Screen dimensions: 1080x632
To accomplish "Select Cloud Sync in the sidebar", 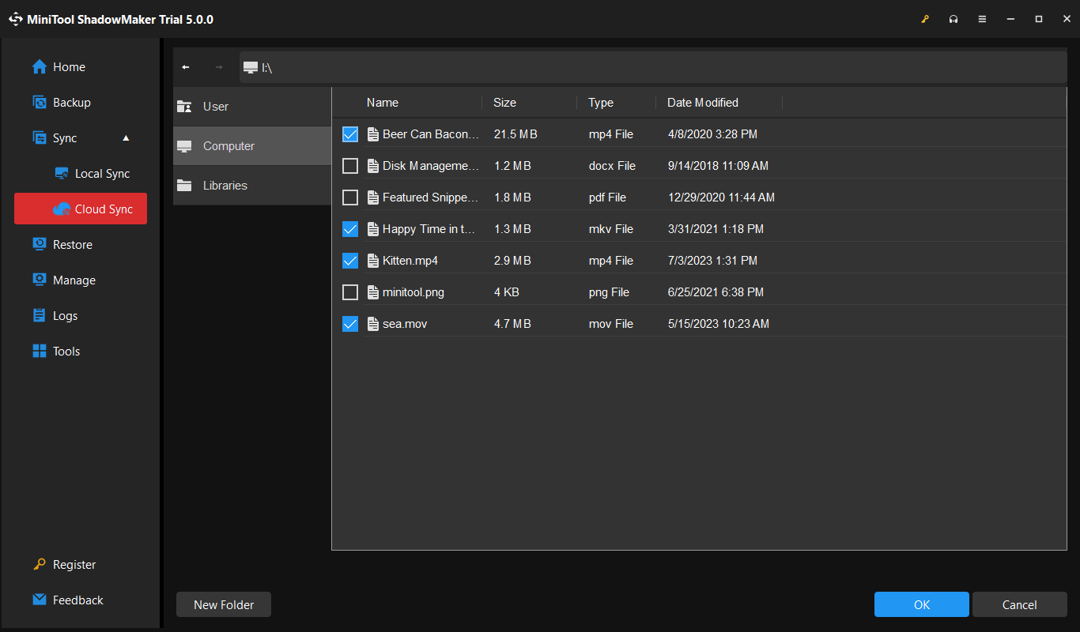I will coord(81,209).
